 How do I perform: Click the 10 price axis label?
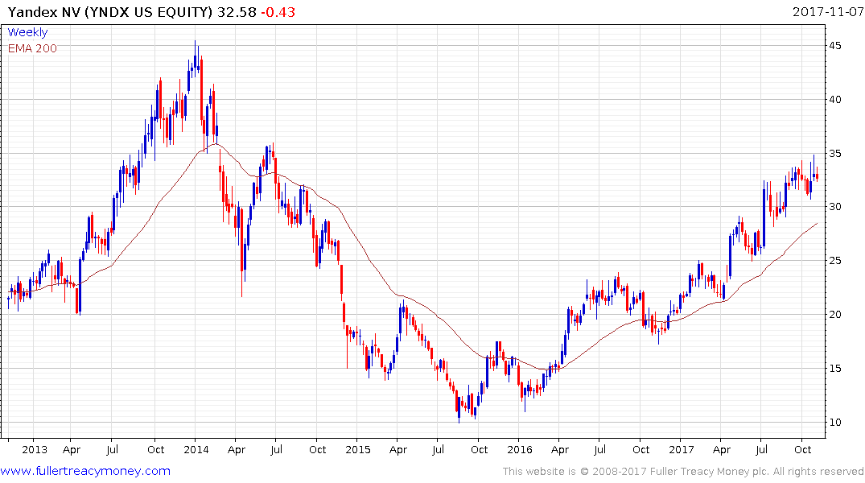pyautogui.click(x=834, y=423)
